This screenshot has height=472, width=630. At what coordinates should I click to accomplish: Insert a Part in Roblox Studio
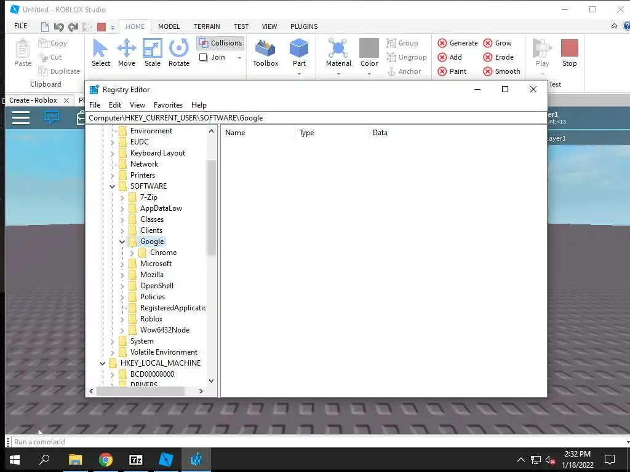pyautogui.click(x=299, y=53)
